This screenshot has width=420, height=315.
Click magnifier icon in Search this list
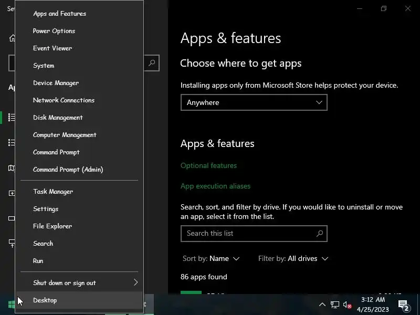319,234
